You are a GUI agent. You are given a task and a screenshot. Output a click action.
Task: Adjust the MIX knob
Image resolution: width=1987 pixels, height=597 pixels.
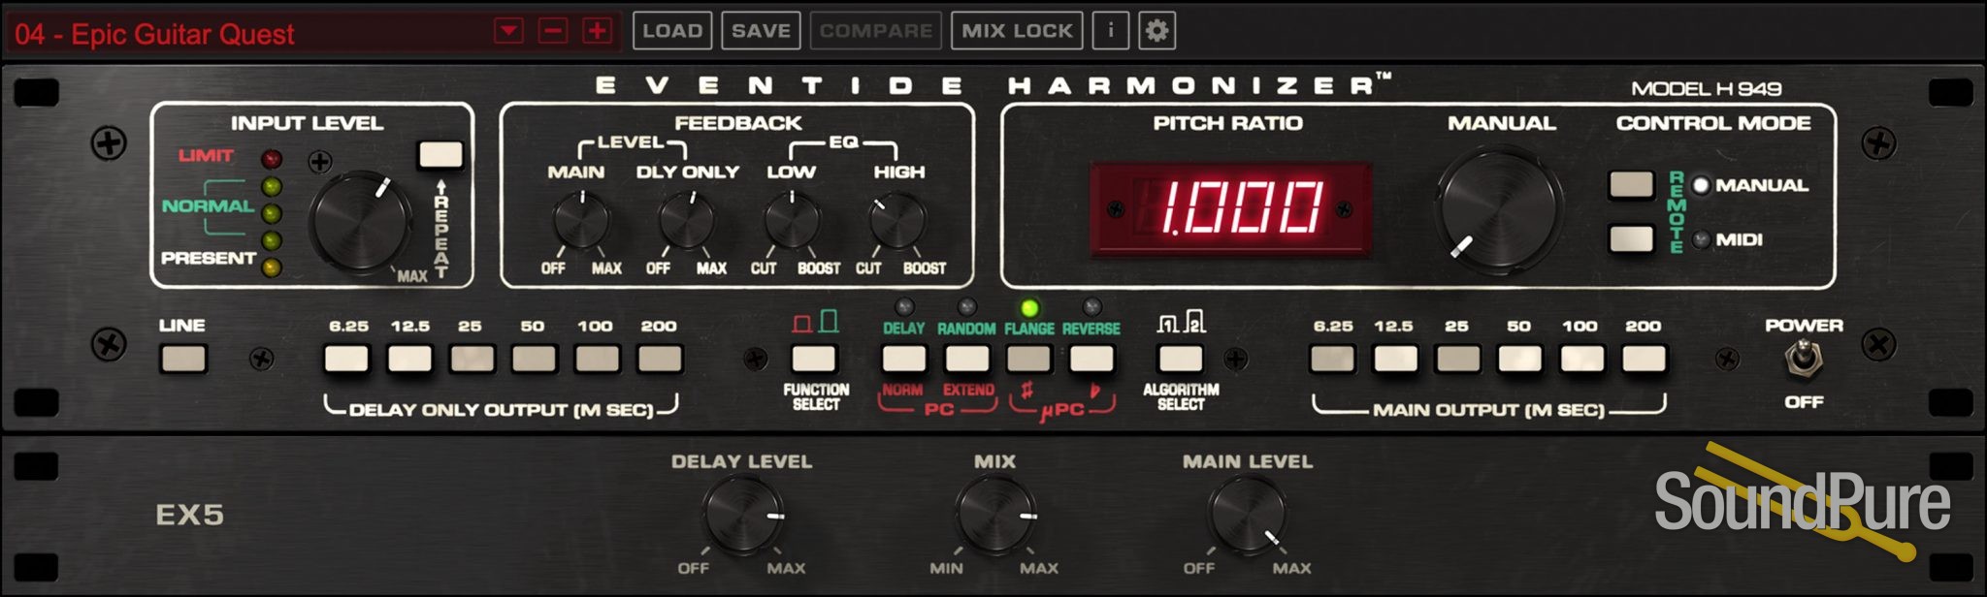coord(995,516)
